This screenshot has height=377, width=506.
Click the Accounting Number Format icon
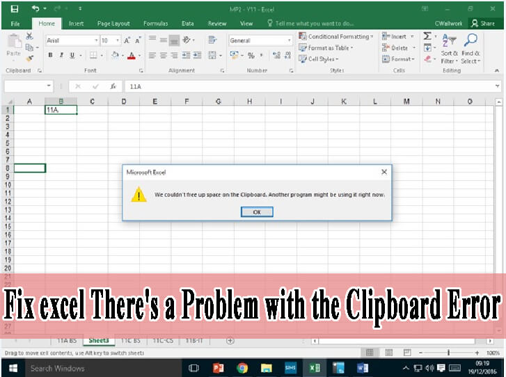234,55
